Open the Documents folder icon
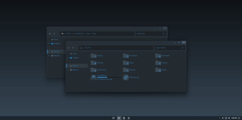 click(x=126, y=56)
